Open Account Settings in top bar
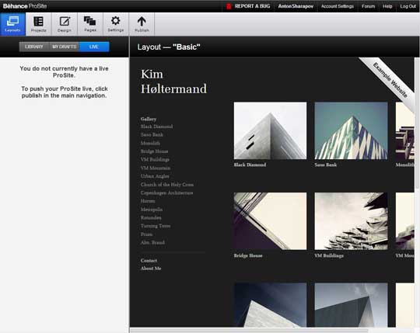420x333 pixels. [338, 6]
